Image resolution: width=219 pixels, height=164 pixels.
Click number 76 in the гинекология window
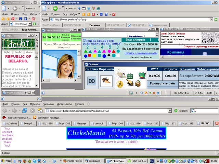click(49, 37)
